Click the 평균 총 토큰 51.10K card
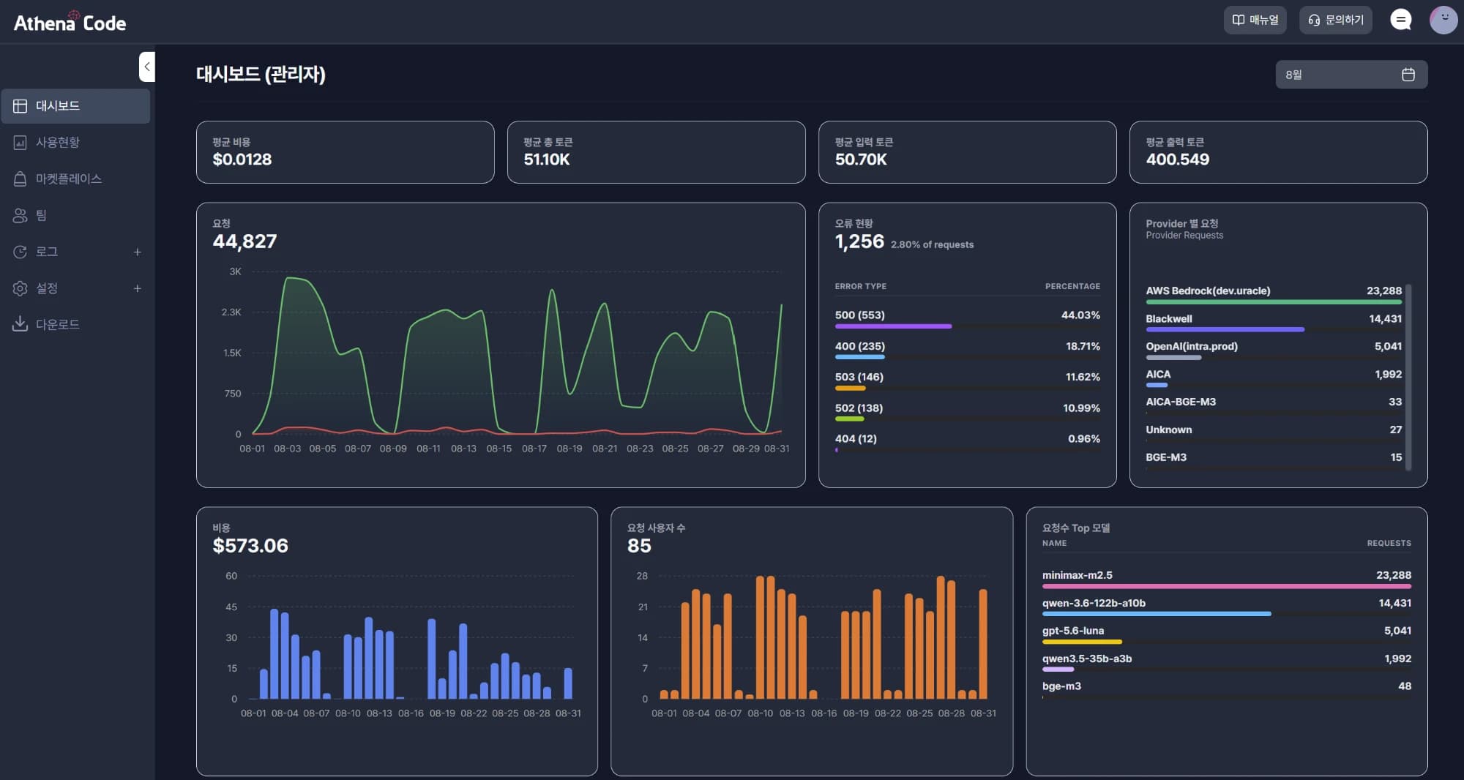1464x780 pixels. 657,152
